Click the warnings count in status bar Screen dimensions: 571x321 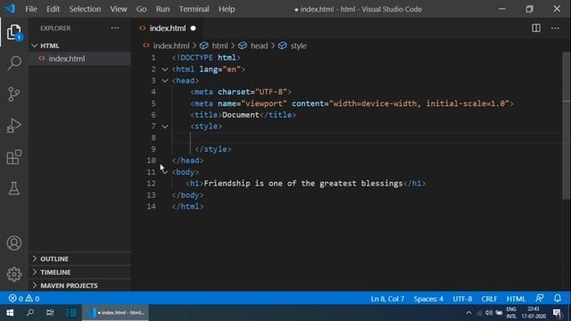[x=32, y=299]
